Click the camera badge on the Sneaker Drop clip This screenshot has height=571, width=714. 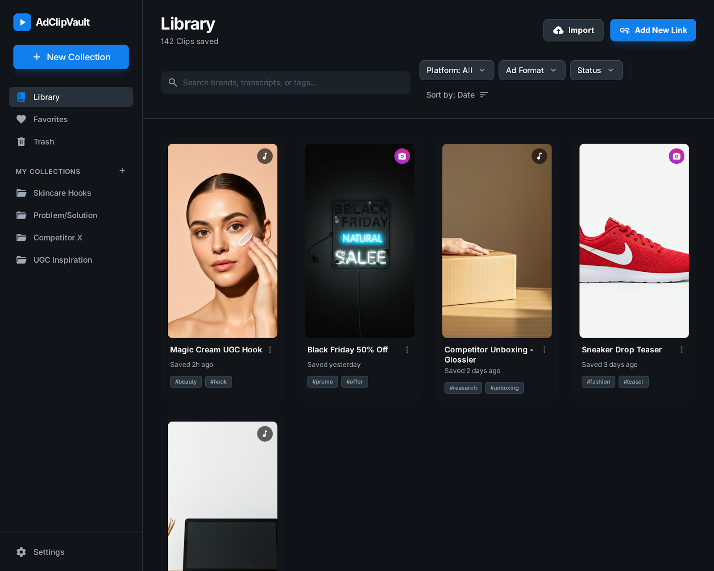[x=677, y=156]
